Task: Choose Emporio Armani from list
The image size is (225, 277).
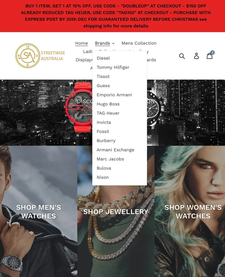Action: (x=114, y=95)
